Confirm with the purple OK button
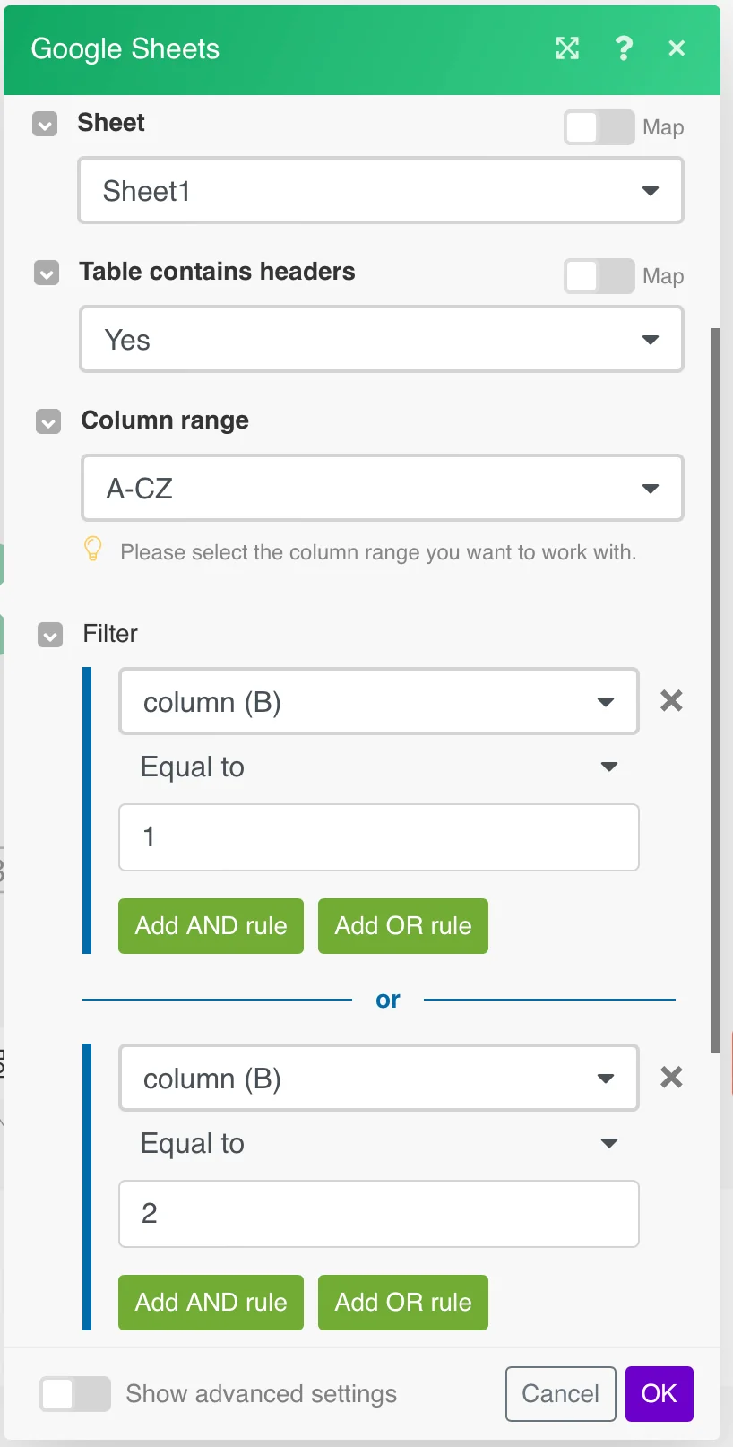This screenshot has height=1447, width=733. coord(660,1394)
